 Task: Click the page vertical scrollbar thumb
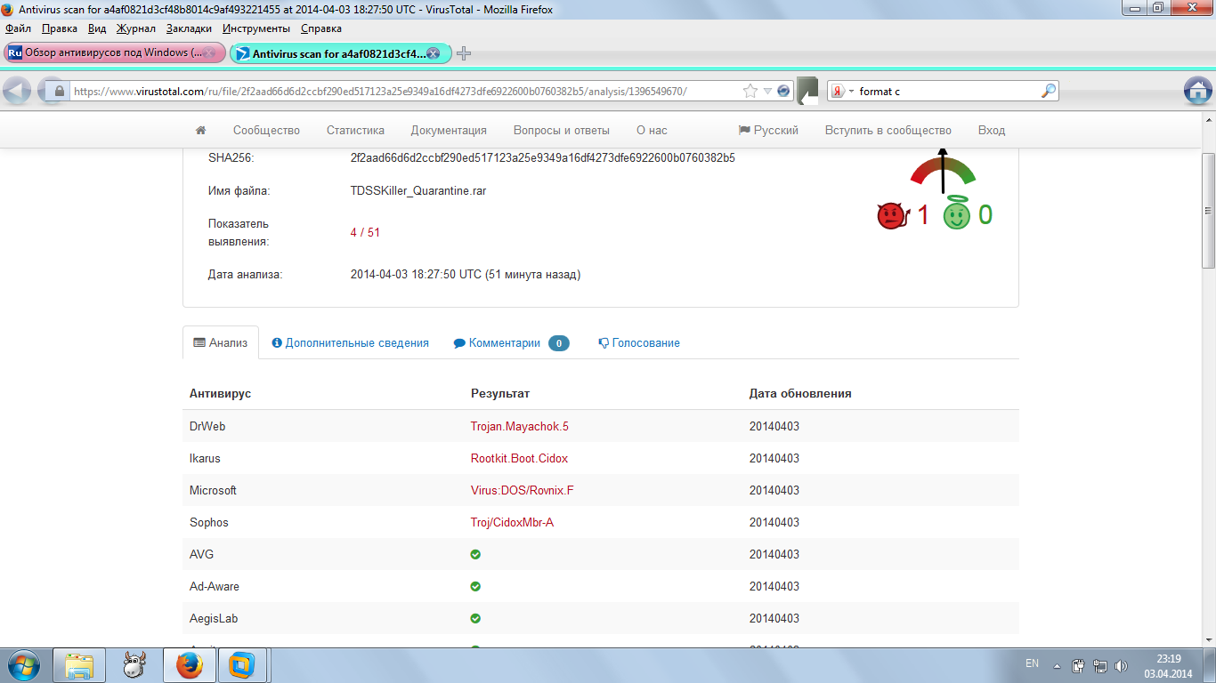click(1208, 210)
